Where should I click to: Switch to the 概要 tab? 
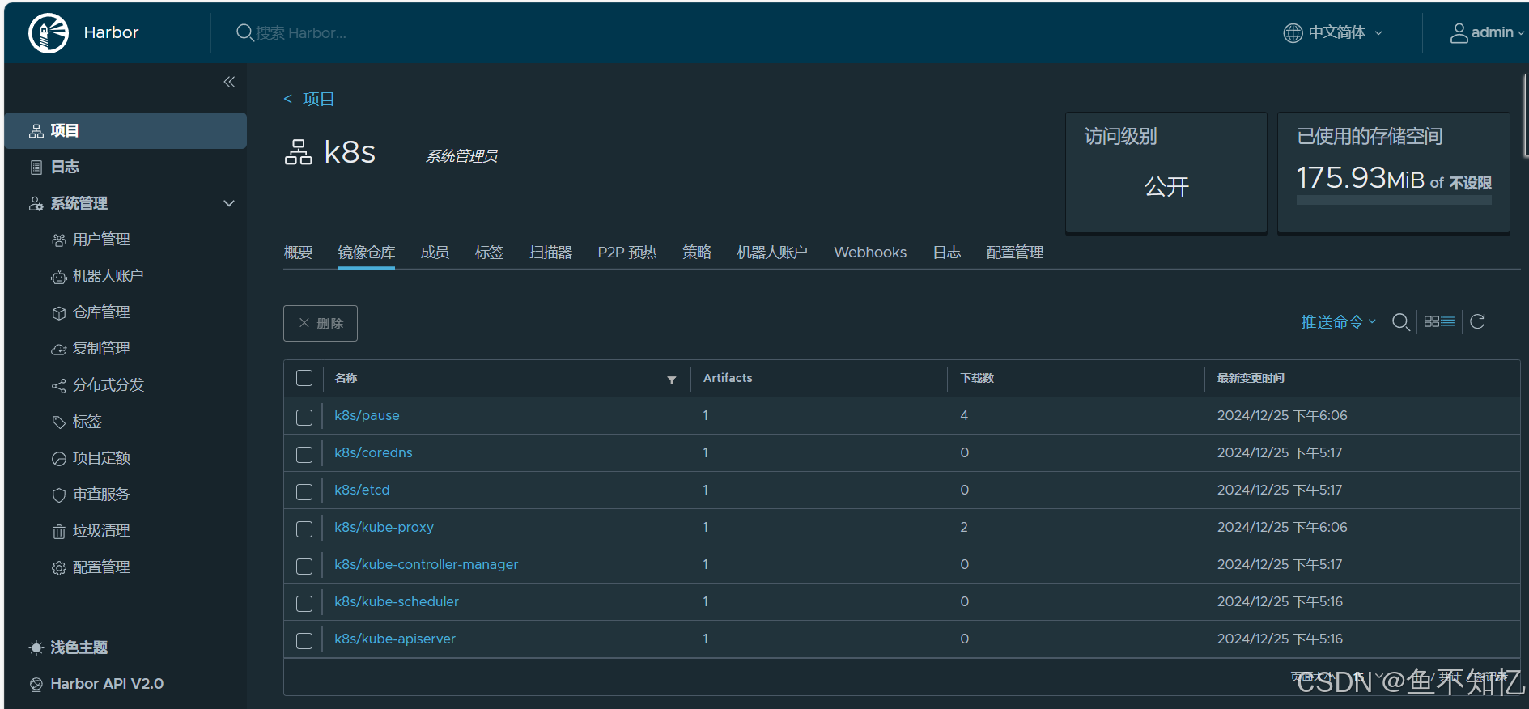[x=298, y=253]
